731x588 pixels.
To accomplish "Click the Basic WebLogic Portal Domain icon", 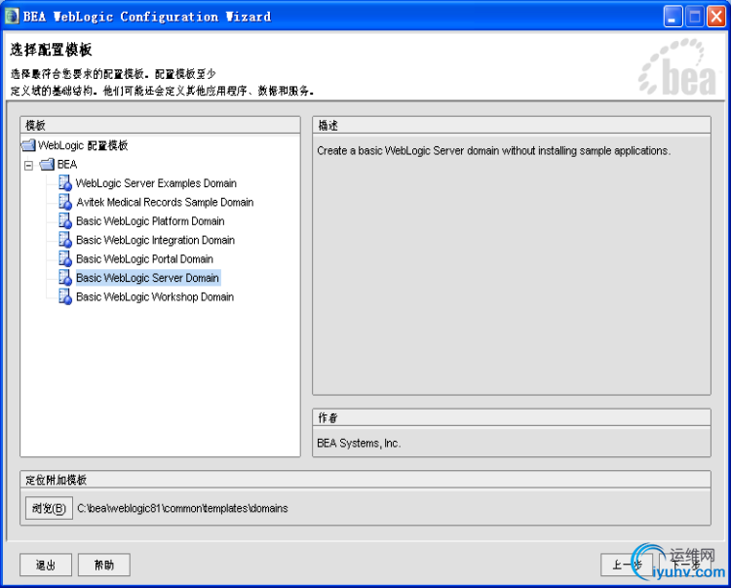I will click(x=64, y=258).
